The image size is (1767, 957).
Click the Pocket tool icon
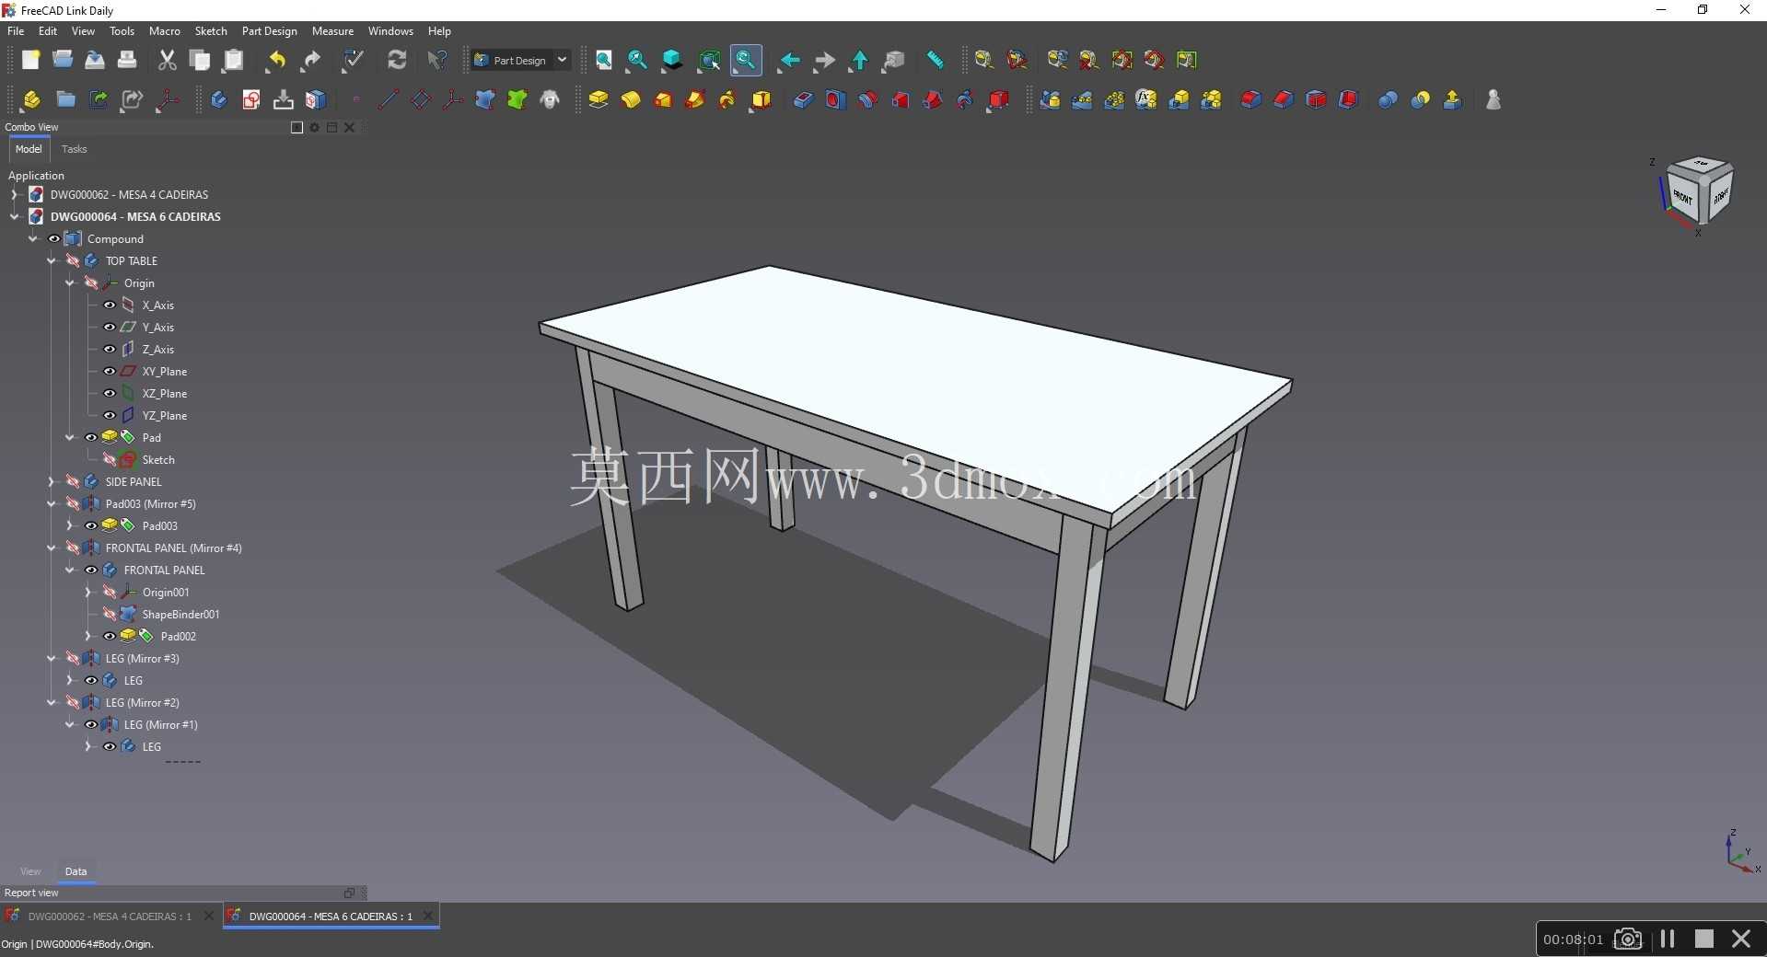click(x=803, y=99)
